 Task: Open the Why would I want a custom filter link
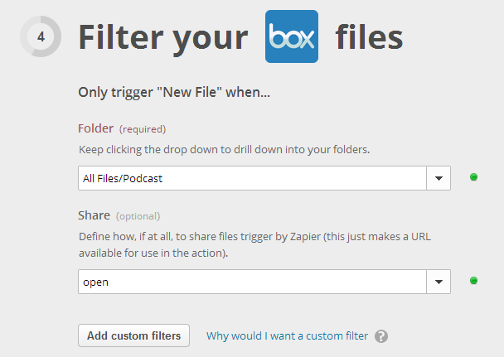point(287,335)
